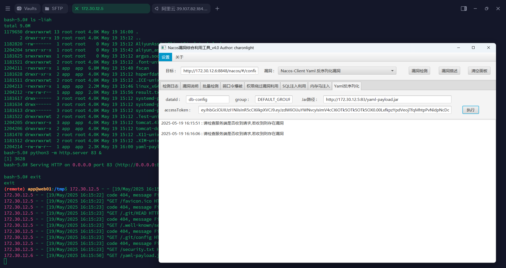Click the 清空面板 button
The width and height of the screenshot is (506, 268).
tap(479, 71)
